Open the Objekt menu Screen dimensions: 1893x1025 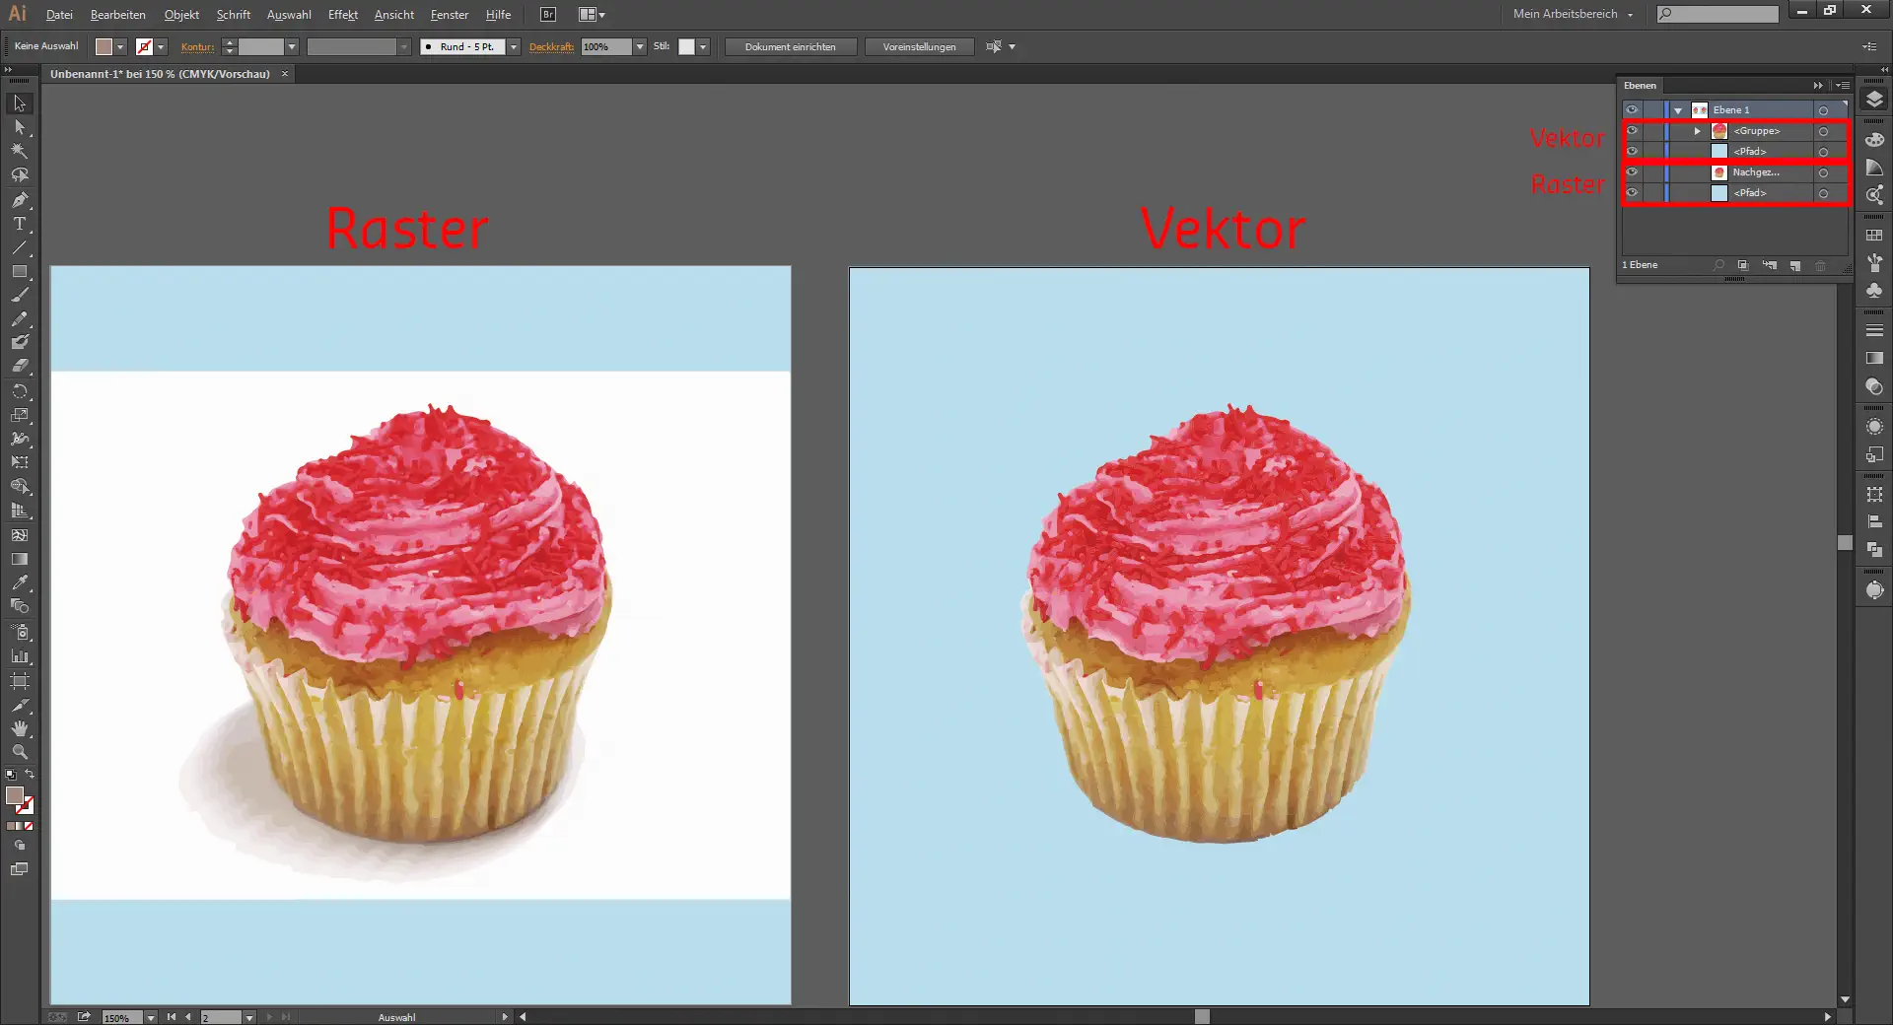tap(181, 15)
